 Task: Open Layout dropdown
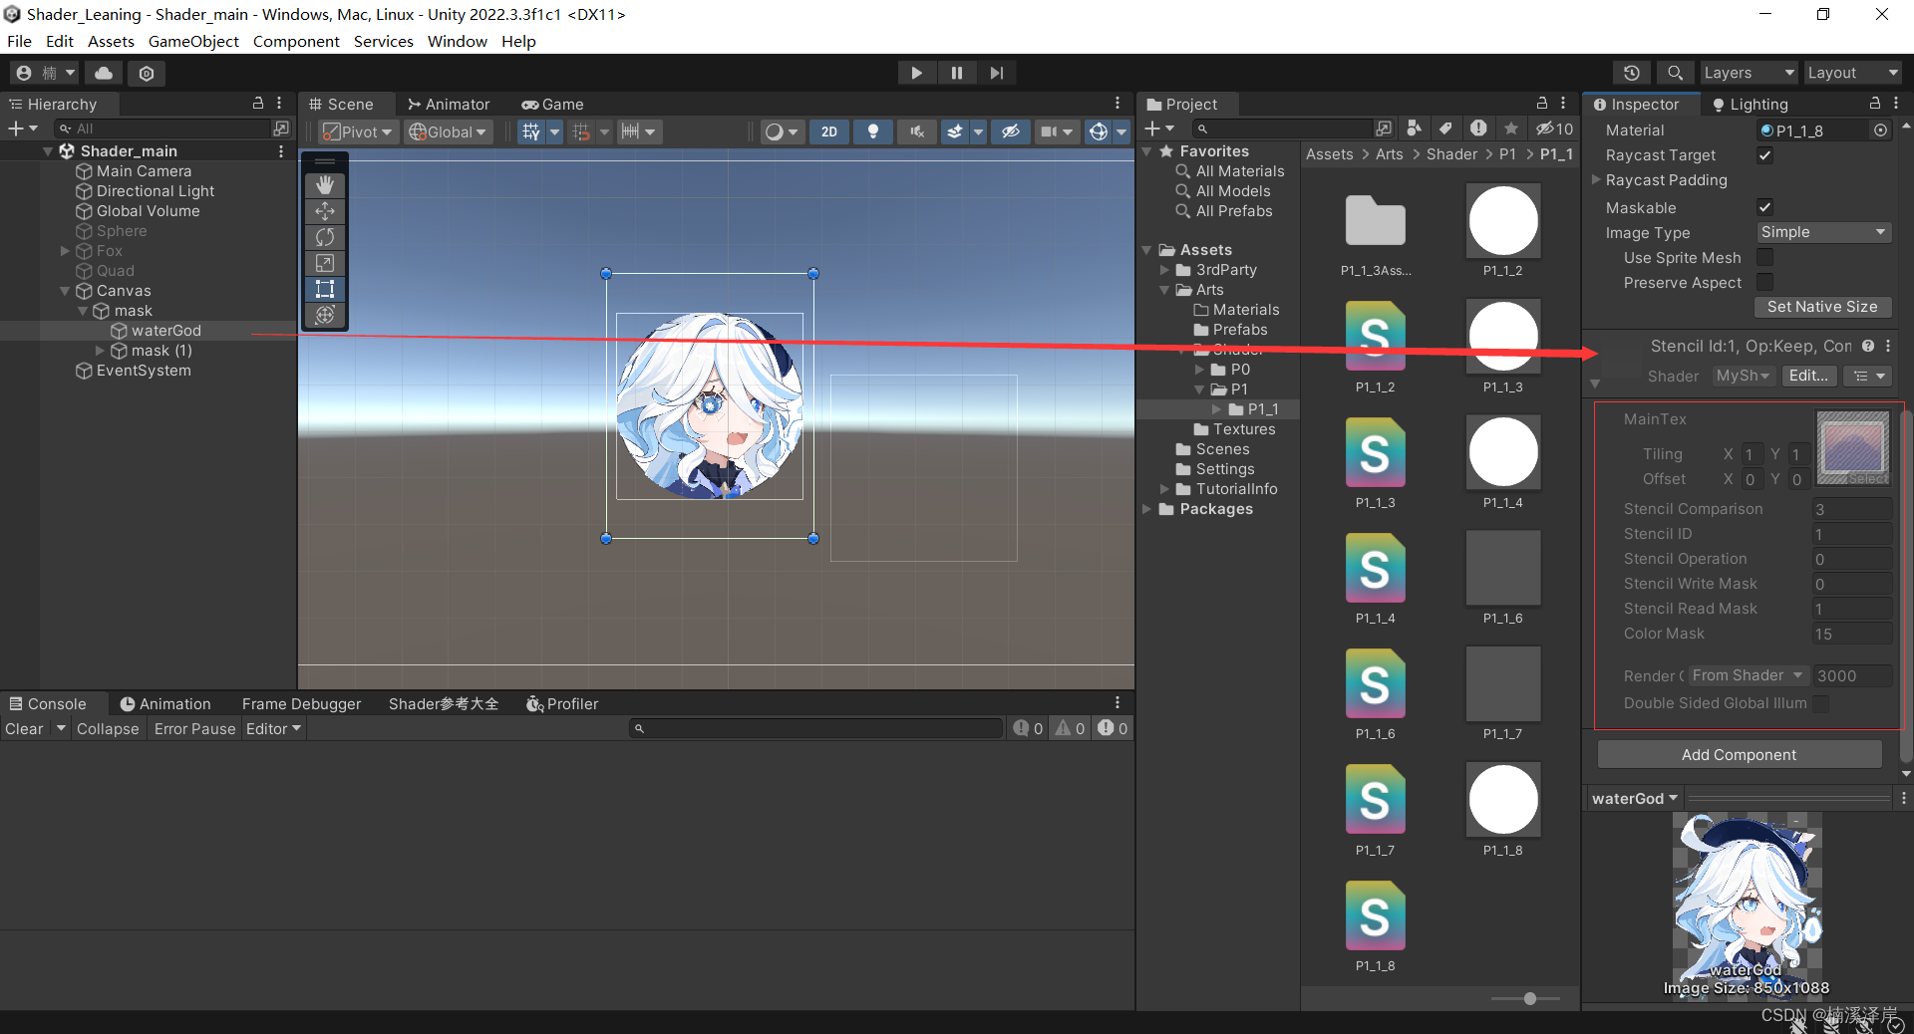tap(1853, 73)
